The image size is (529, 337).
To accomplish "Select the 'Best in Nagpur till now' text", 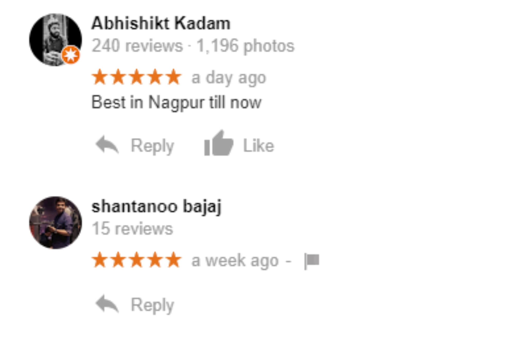I will pos(177,102).
